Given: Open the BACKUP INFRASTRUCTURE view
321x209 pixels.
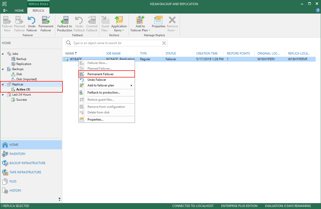Looking at the screenshot, I should point(31,163).
